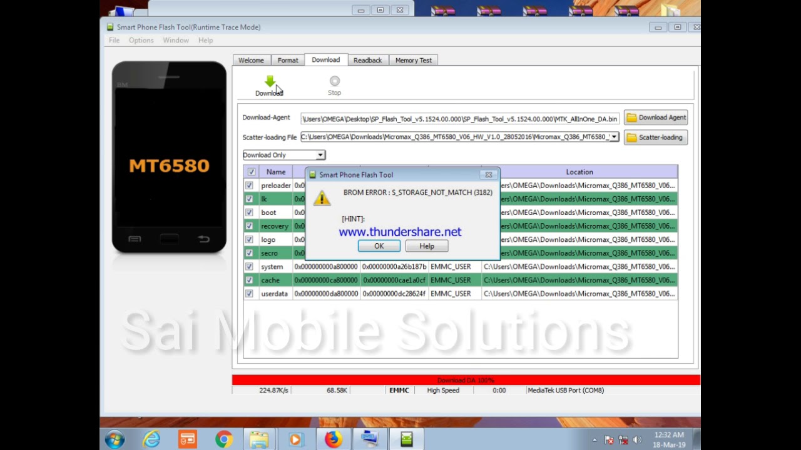Click the MT6580 phone image
Image resolution: width=801 pixels, height=450 pixels.
click(x=169, y=157)
